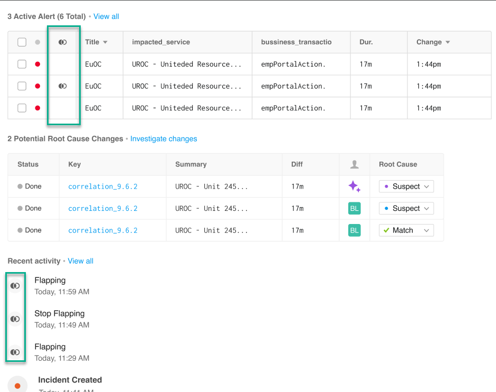This screenshot has width=496, height=392.
Task: Click View all next to Active Alert
Action: pyautogui.click(x=106, y=16)
